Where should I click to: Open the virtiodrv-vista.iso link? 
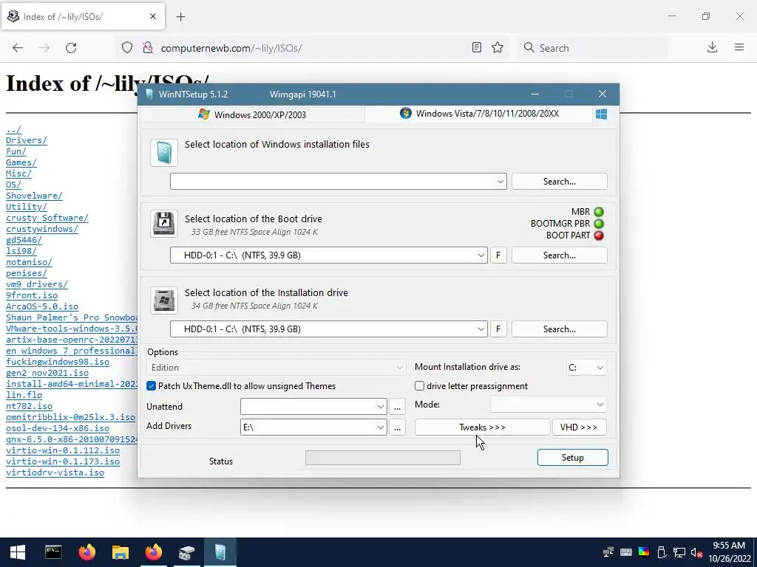coord(55,472)
